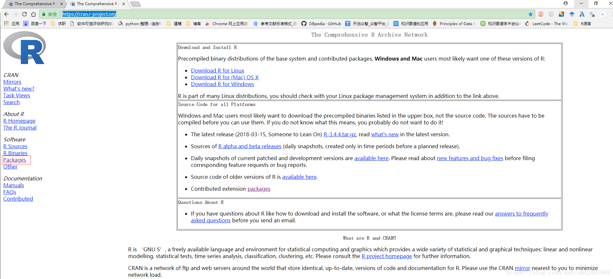
Task: Open the 知识图谱学术会议 bookmark
Action: pos(501,24)
